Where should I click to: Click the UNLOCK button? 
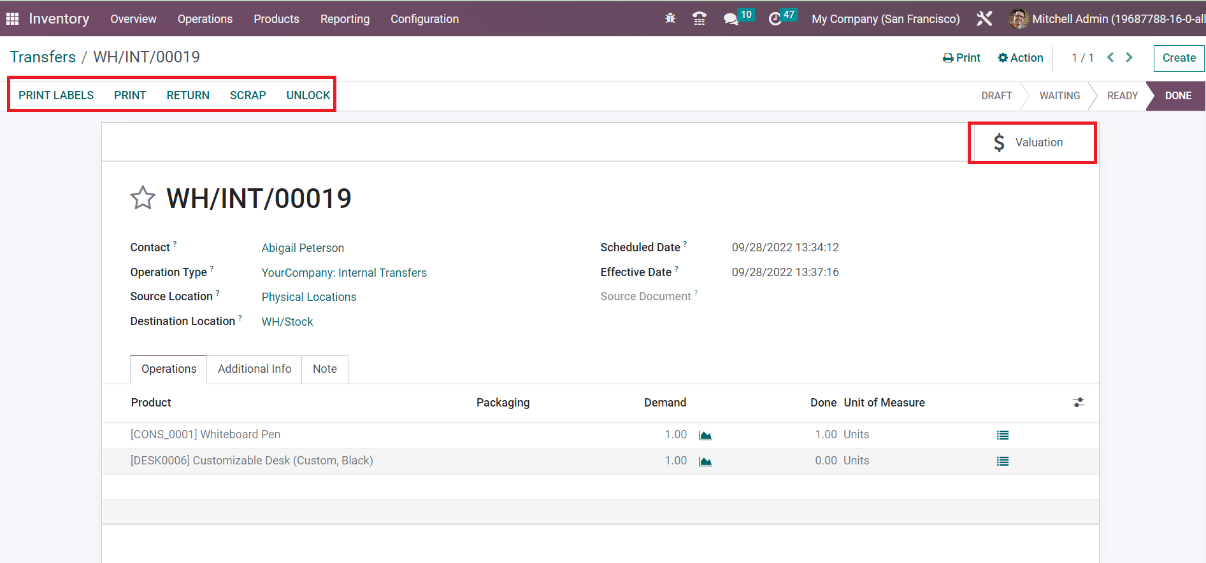pos(308,95)
